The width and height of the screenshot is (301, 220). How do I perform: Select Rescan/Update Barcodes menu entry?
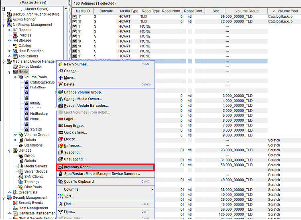click(106, 106)
